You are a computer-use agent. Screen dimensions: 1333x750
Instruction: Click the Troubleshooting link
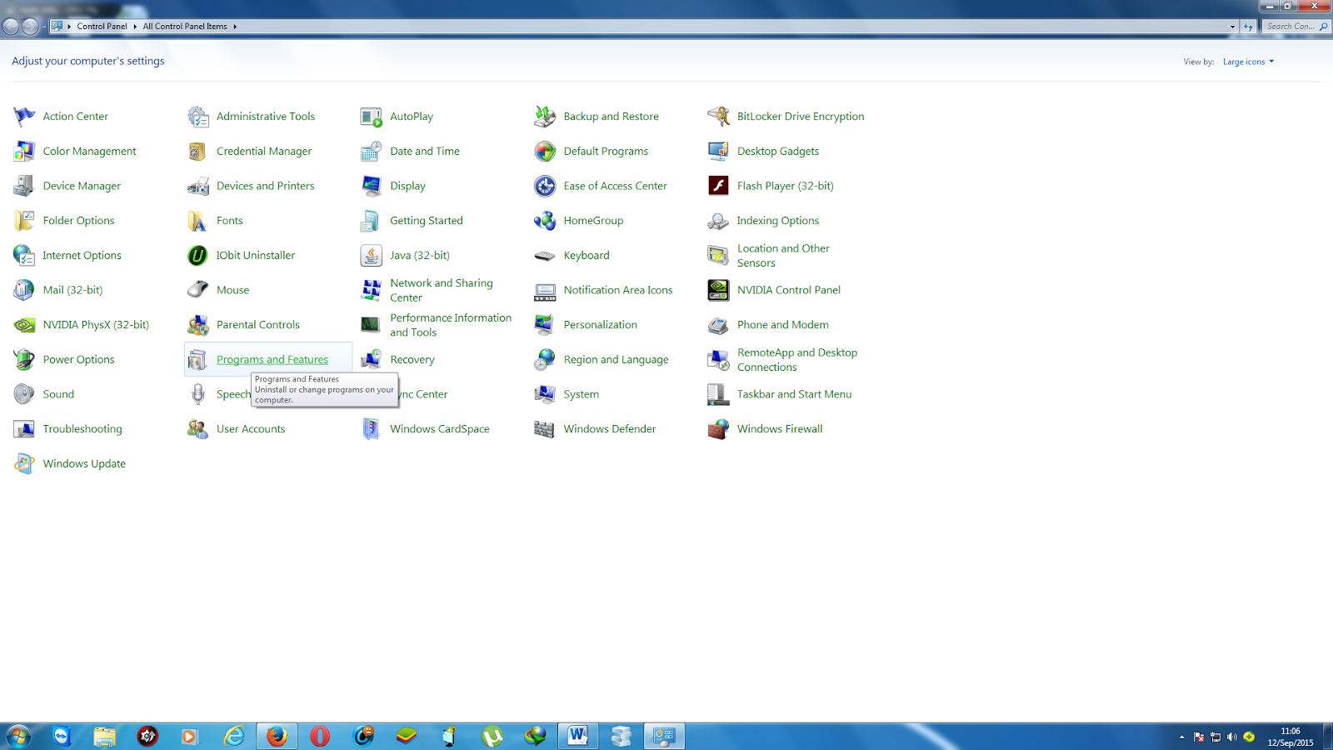tap(82, 429)
